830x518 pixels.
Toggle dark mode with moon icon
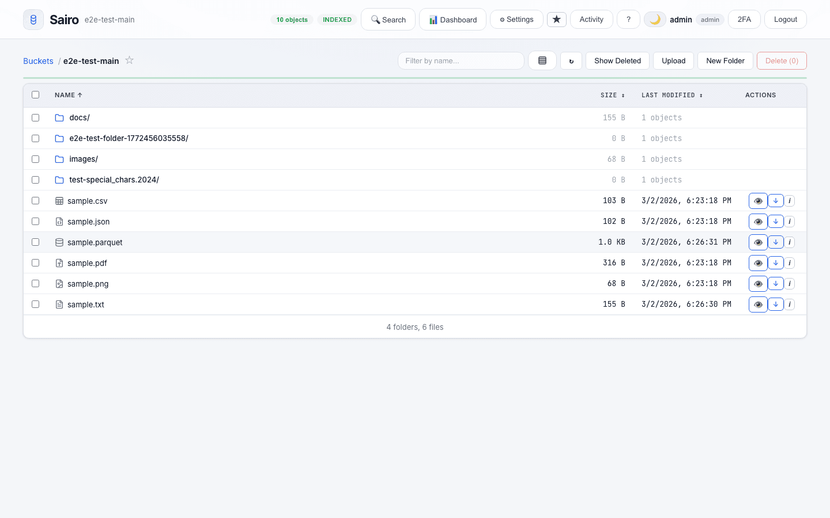(x=655, y=20)
